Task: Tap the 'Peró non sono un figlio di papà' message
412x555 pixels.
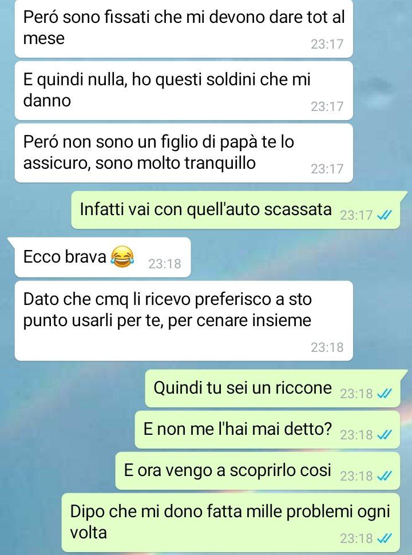Action: click(184, 153)
